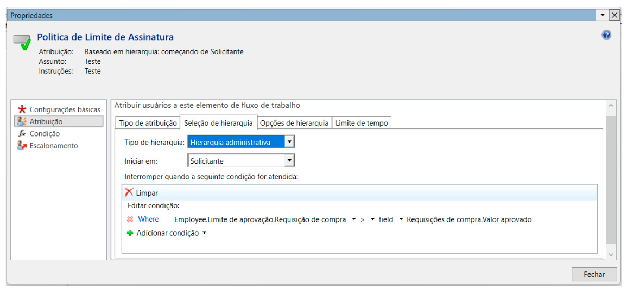
Task: Click the green plus Adicionar condição icon
Action: (130, 233)
